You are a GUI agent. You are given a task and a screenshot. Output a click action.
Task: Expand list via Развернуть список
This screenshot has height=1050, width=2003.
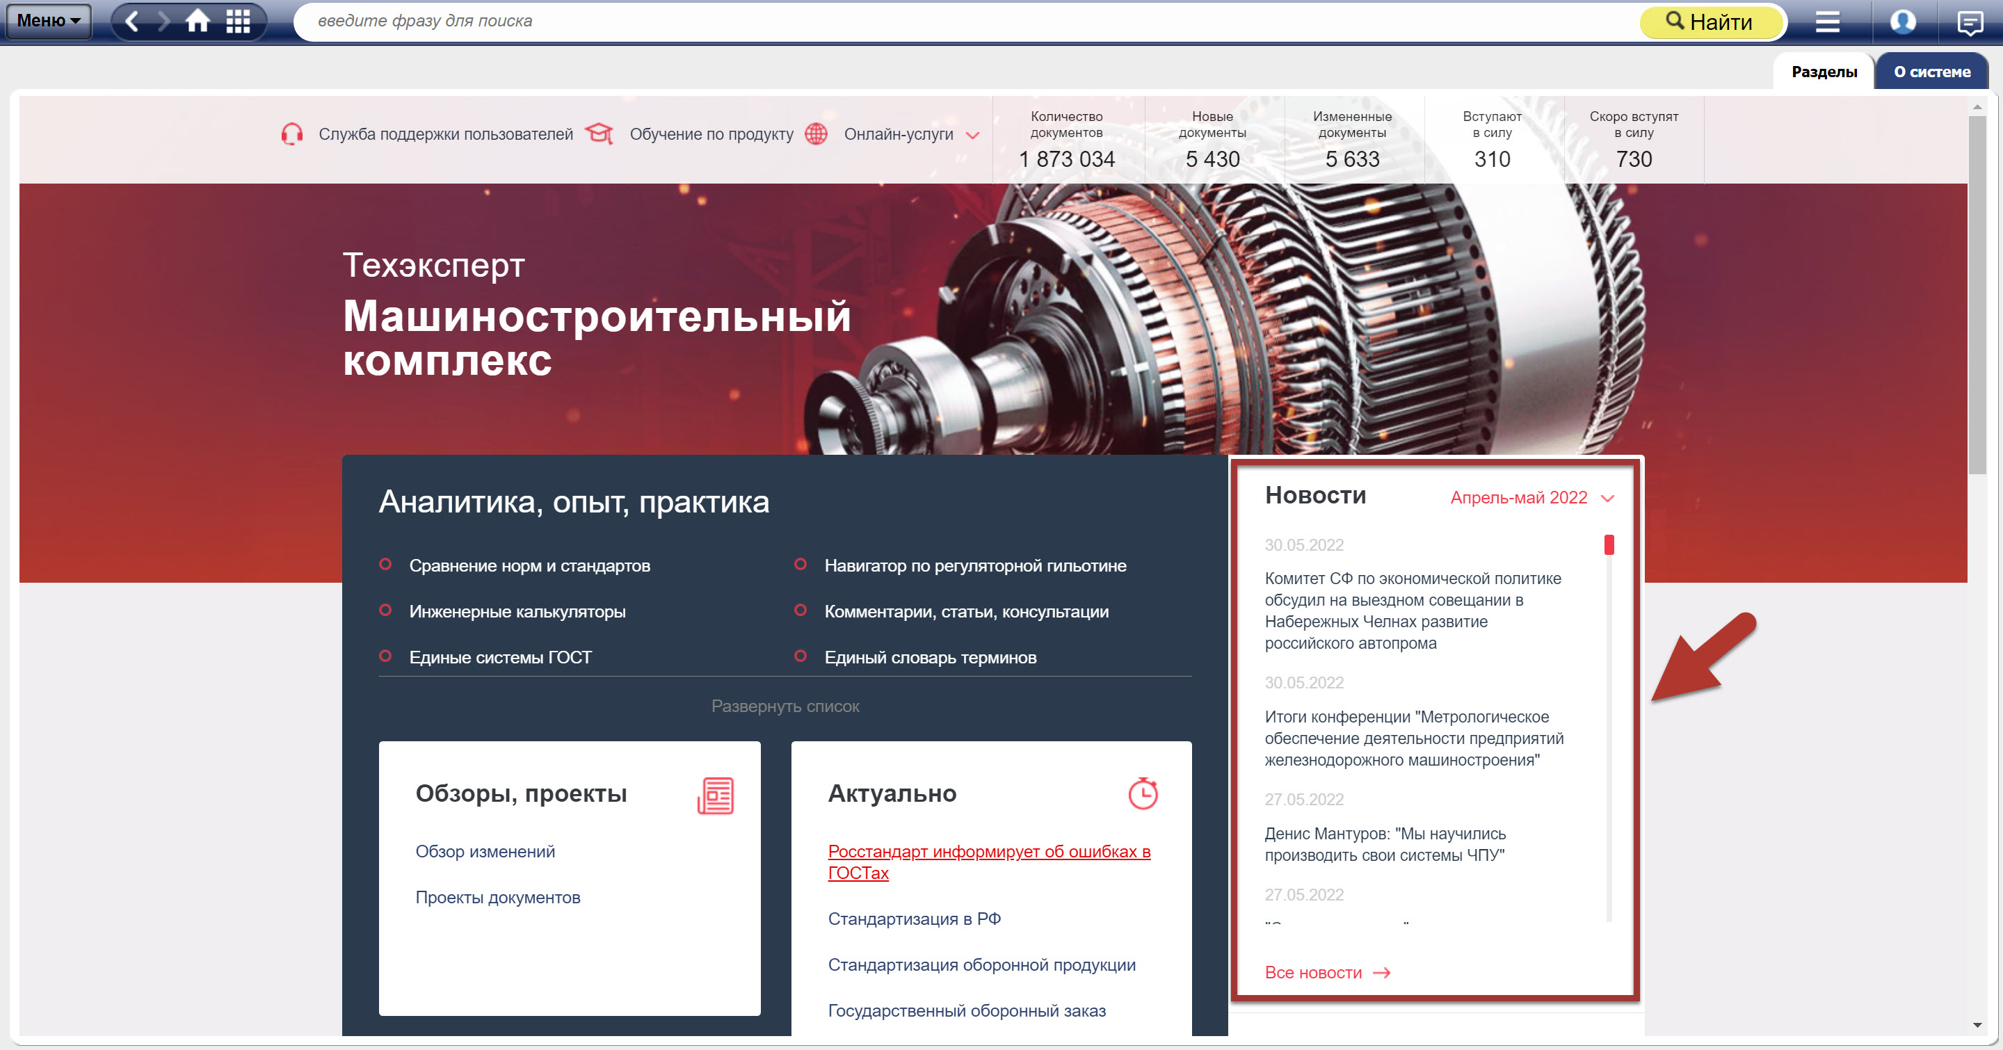tap(785, 706)
